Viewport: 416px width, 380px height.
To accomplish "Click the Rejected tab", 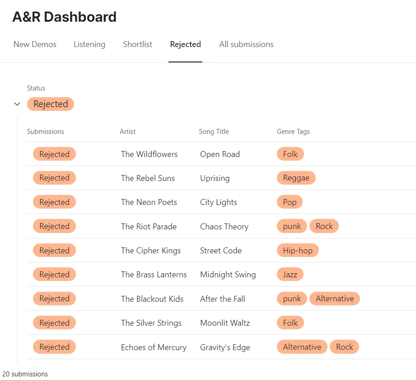I will (x=185, y=44).
